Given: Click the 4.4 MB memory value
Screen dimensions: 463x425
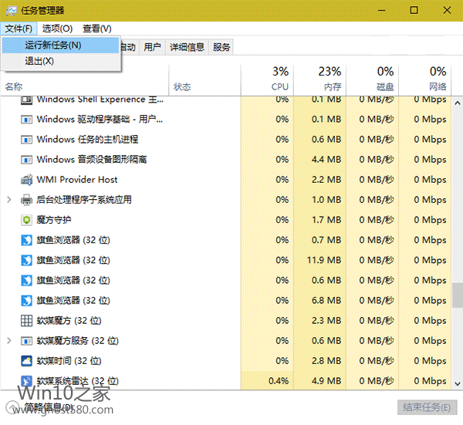Looking at the screenshot, I should 326,160.
